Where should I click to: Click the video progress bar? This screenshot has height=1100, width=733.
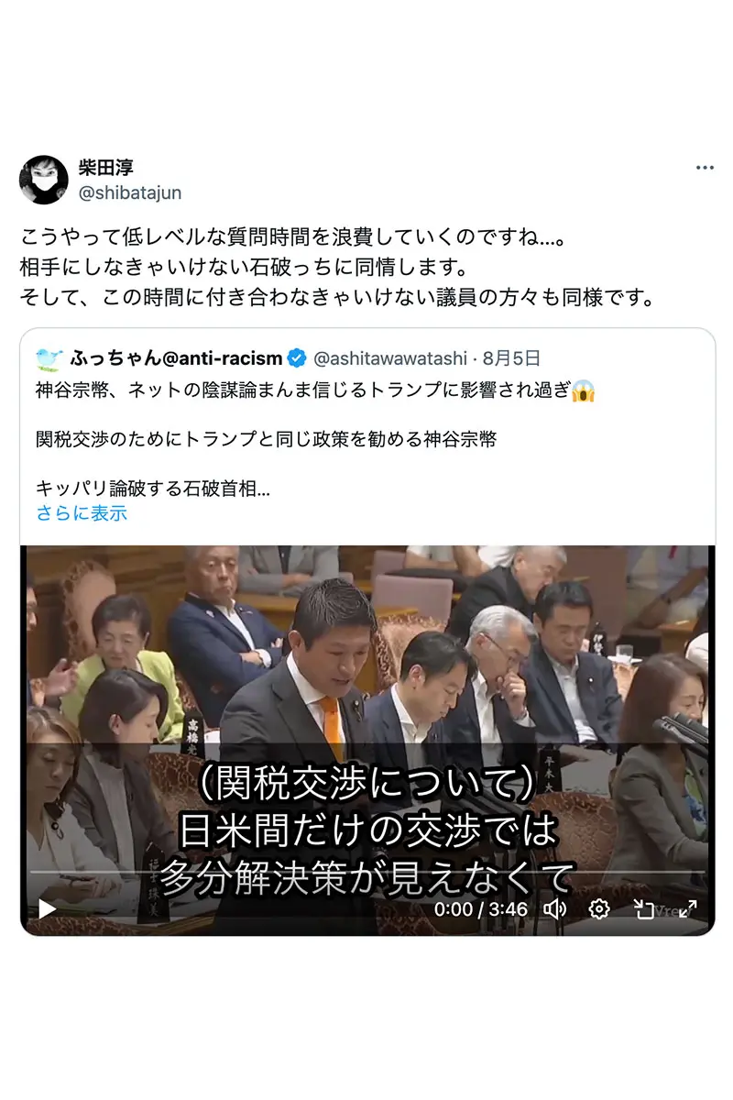point(367,872)
